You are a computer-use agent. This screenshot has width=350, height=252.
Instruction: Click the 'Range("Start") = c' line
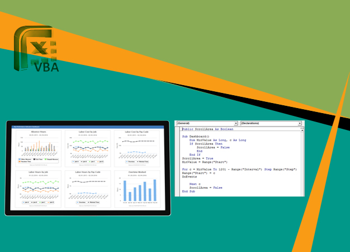198,173
